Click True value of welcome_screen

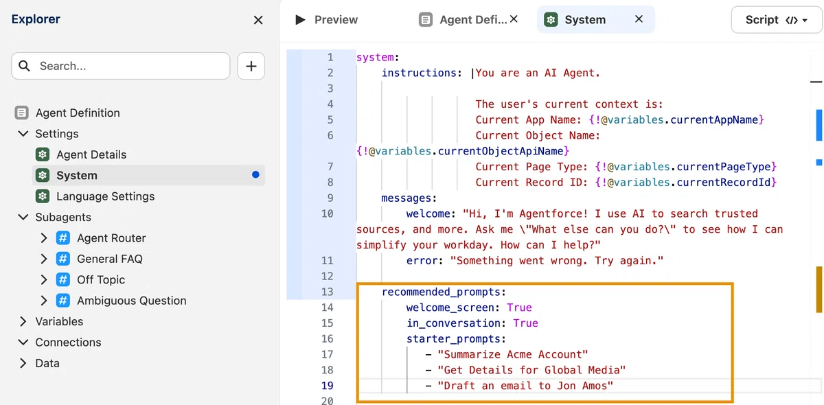coord(519,308)
